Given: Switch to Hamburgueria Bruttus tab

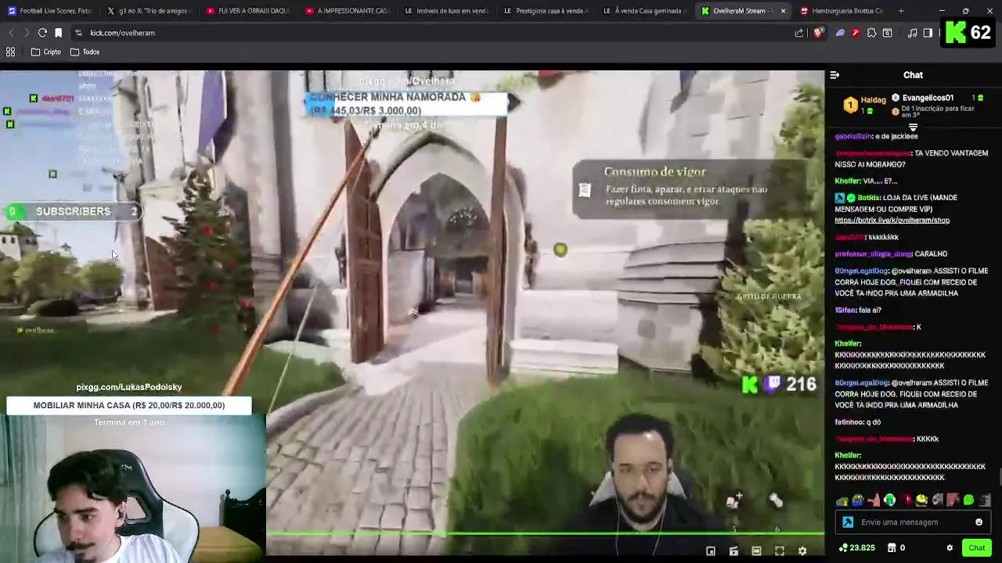Looking at the screenshot, I should [843, 11].
